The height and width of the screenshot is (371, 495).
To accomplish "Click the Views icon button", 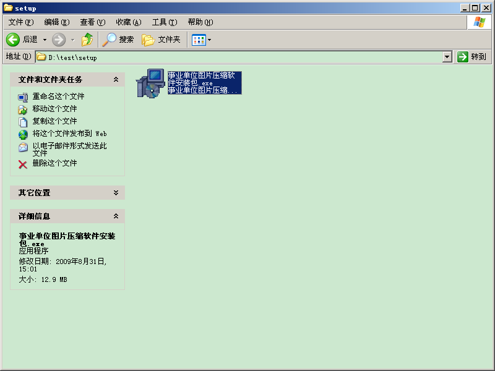I will (x=199, y=40).
